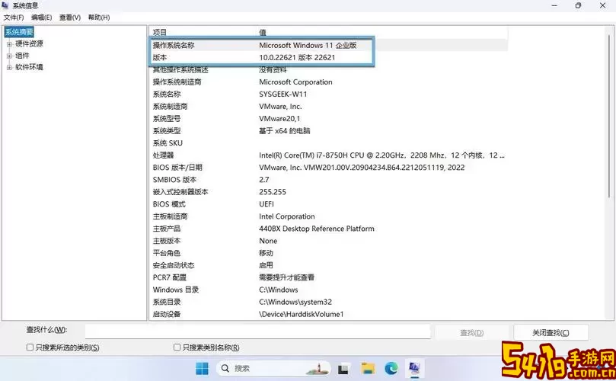Image resolution: width=616 pixels, height=381 pixels.
Task: Expand the 软件环境 tree node
Action: click(x=9, y=68)
